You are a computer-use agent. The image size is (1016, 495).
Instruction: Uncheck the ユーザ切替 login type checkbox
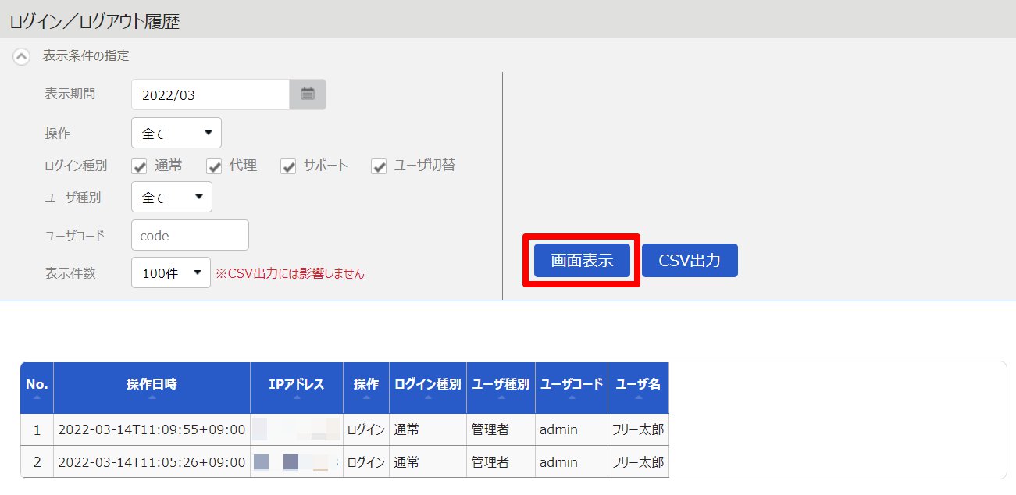pyautogui.click(x=379, y=166)
